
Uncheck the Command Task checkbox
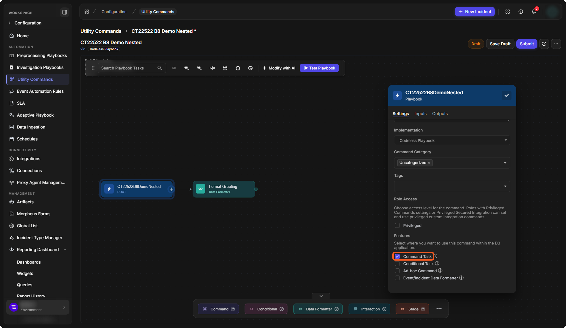(x=397, y=256)
